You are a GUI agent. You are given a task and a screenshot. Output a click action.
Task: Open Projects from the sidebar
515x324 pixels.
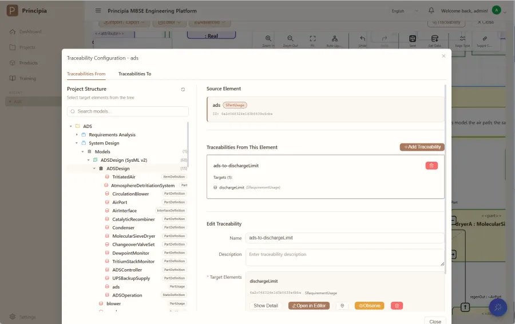tap(27, 47)
